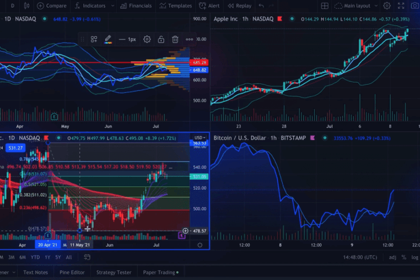The height and width of the screenshot is (280, 420).
Task: Open drawing settings gear in floating toolbar
Action: tap(147, 40)
